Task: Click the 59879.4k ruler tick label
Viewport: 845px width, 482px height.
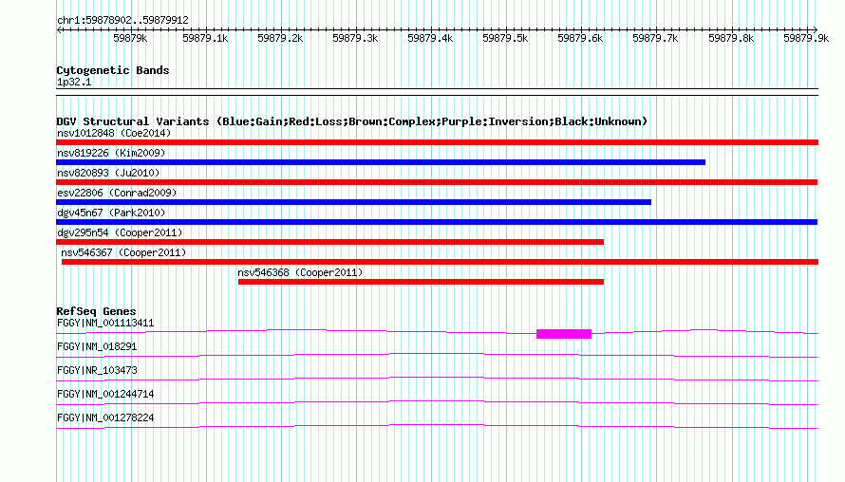Action: [x=430, y=38]
